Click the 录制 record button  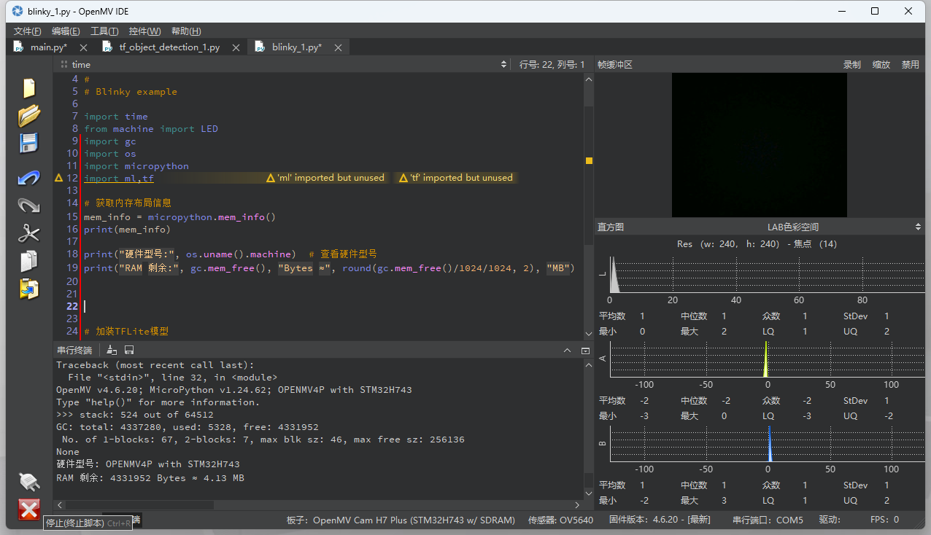coord(851,65)
